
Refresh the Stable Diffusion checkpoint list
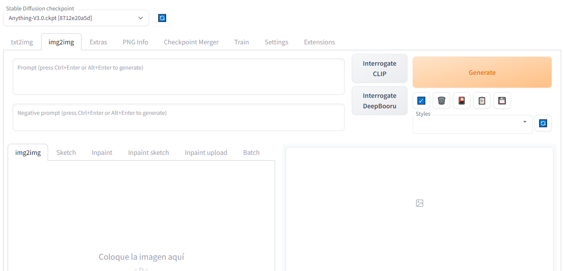click(x=162, y=18)
